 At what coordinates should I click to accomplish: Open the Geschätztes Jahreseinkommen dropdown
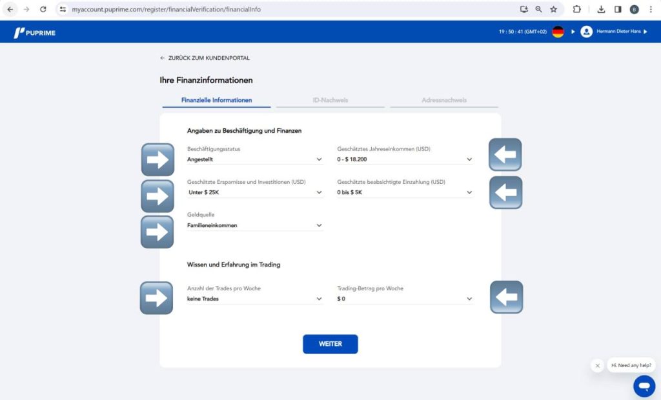(405, 159)
